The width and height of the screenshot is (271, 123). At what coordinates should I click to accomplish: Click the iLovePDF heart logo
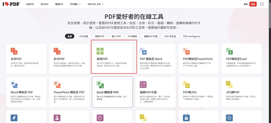coord(11,4)
